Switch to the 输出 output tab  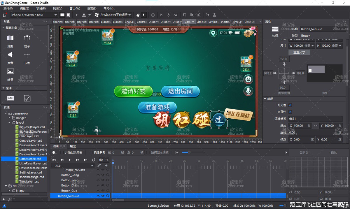(73, 146)
